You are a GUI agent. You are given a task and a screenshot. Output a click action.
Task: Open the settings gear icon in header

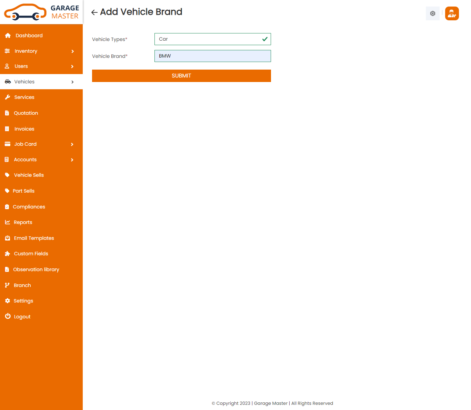(432, 13)
